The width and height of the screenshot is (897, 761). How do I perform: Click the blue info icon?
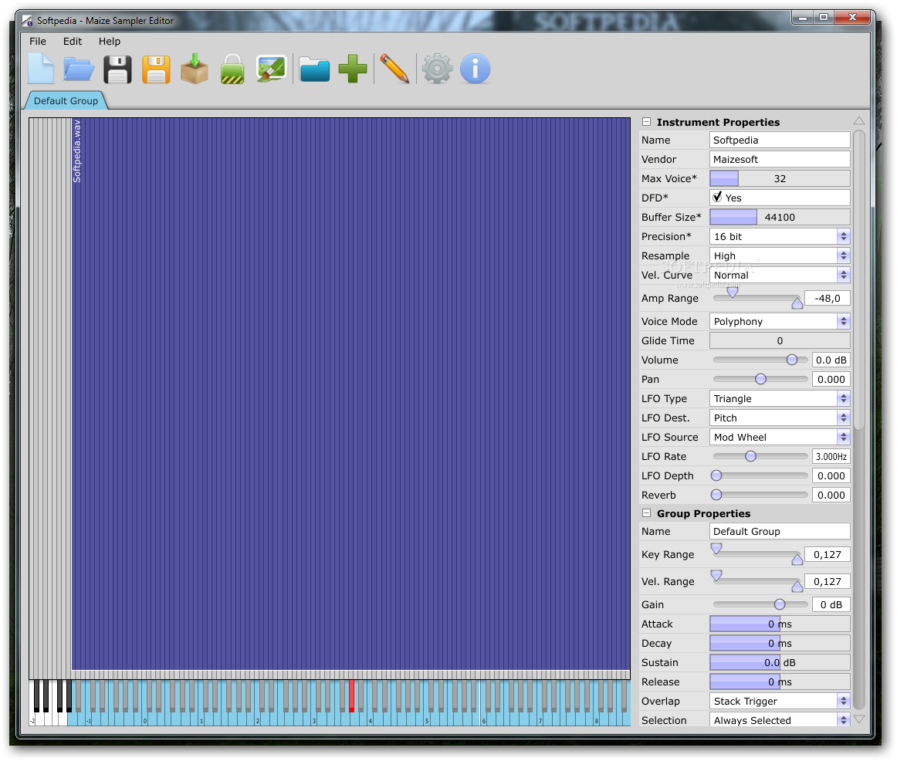coord(476,69)
